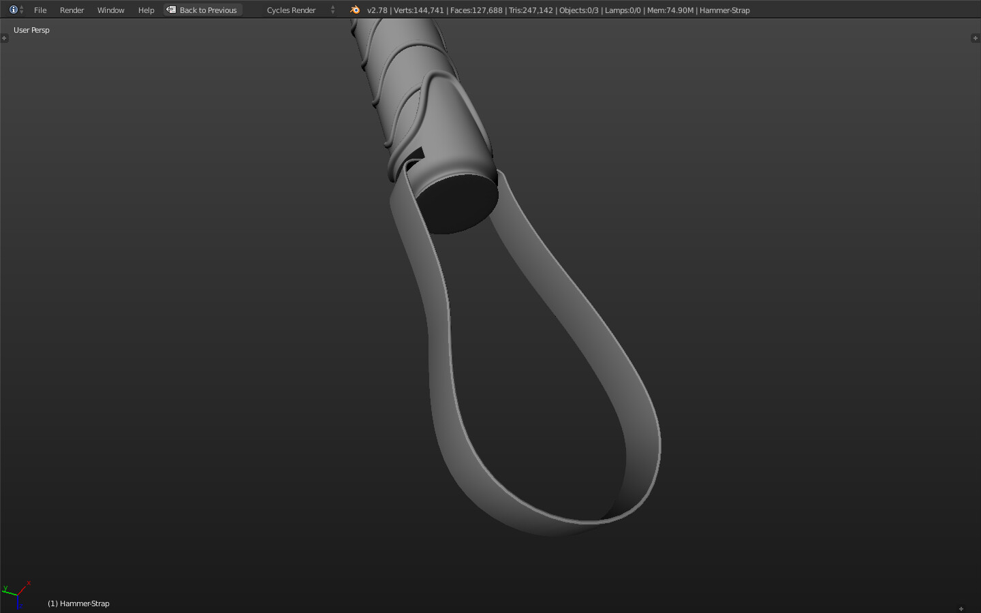Click the User Persp view label
The width and height of the screenshot is (981, 613).
pos(31,30)
